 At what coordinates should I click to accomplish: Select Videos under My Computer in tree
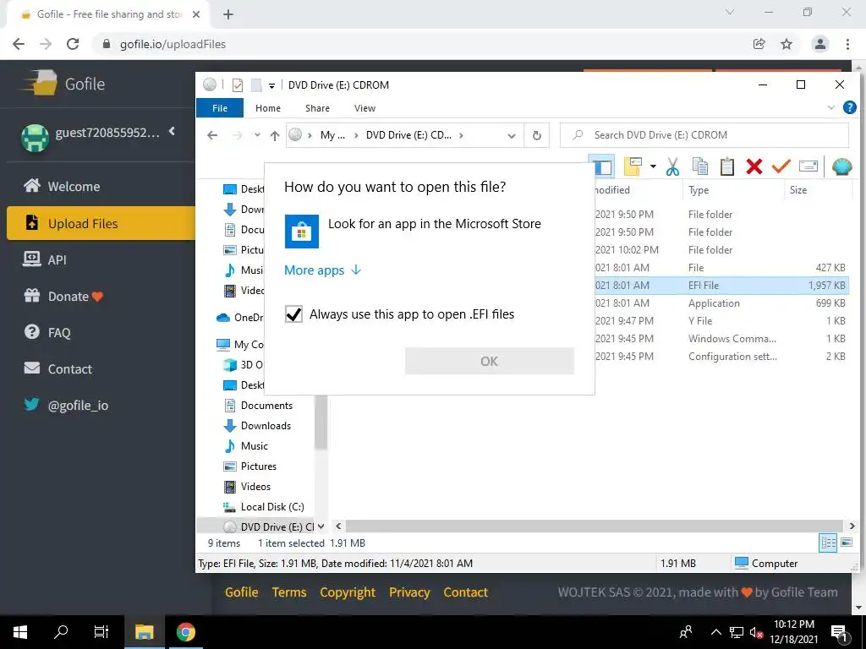(255, 486)
